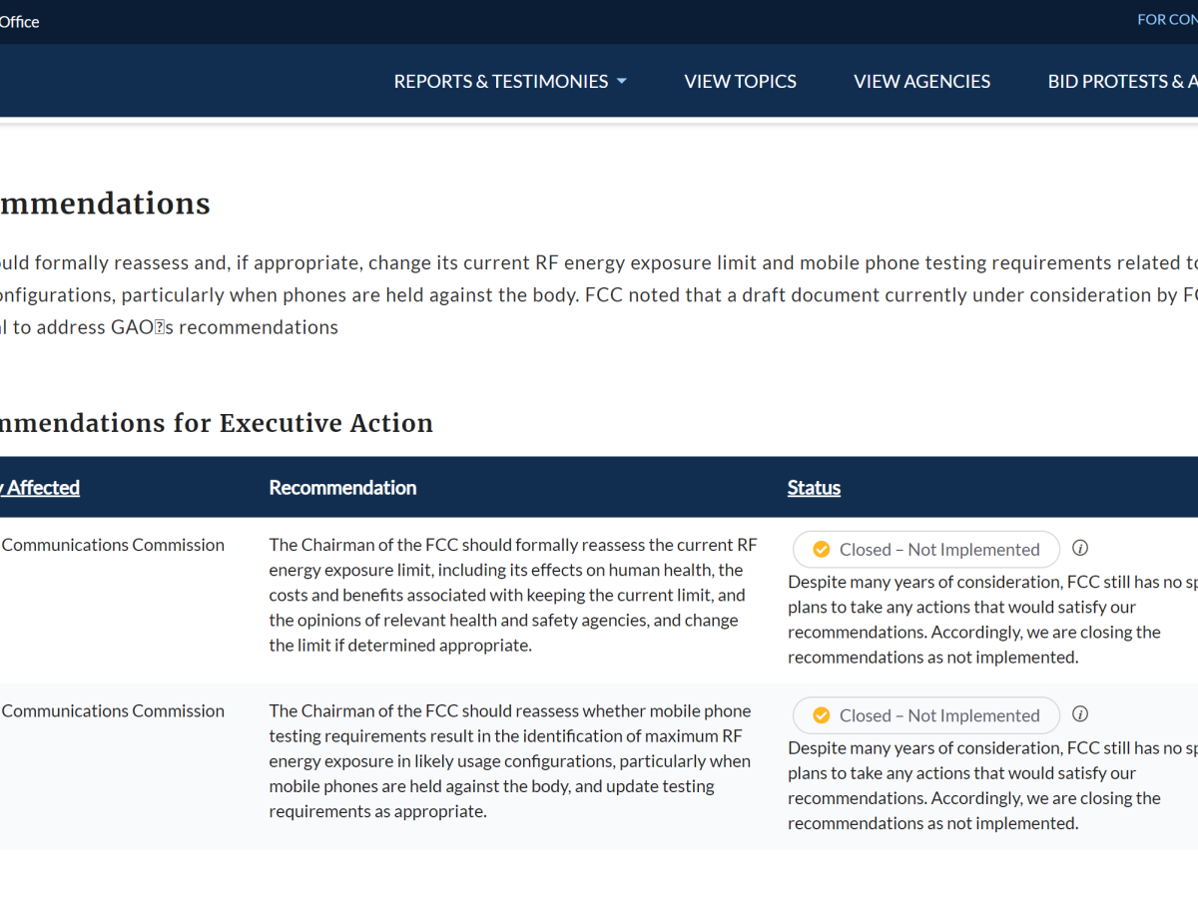This screenshot has width=1198, height=898.
Task: Open the View Topics menu item
Action: pyautogui.click(x=740, y=82)
